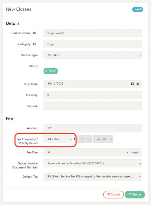Screen dimensions: 151x205
Task: Expand the Default Tax dropdown
Action: 93,177
